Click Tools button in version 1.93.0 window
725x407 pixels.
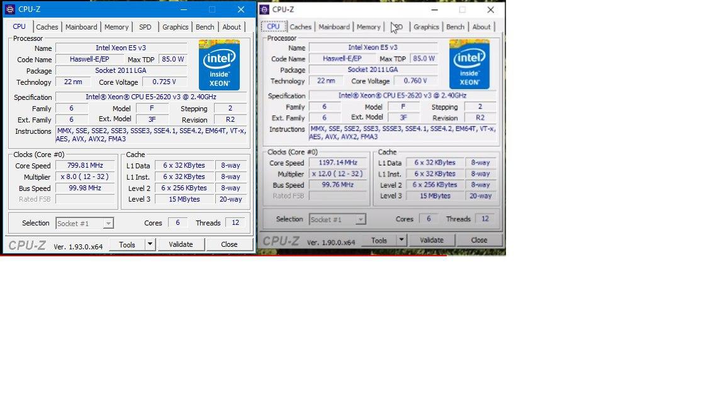click(x=127, y=244)
